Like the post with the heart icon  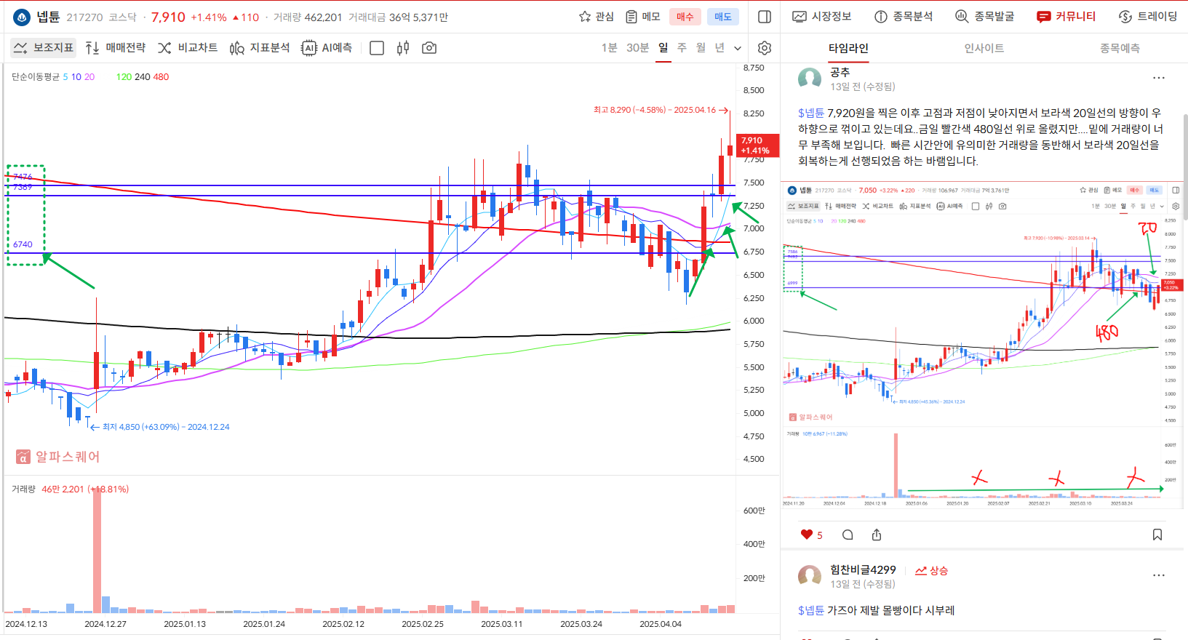click(806, 535)
